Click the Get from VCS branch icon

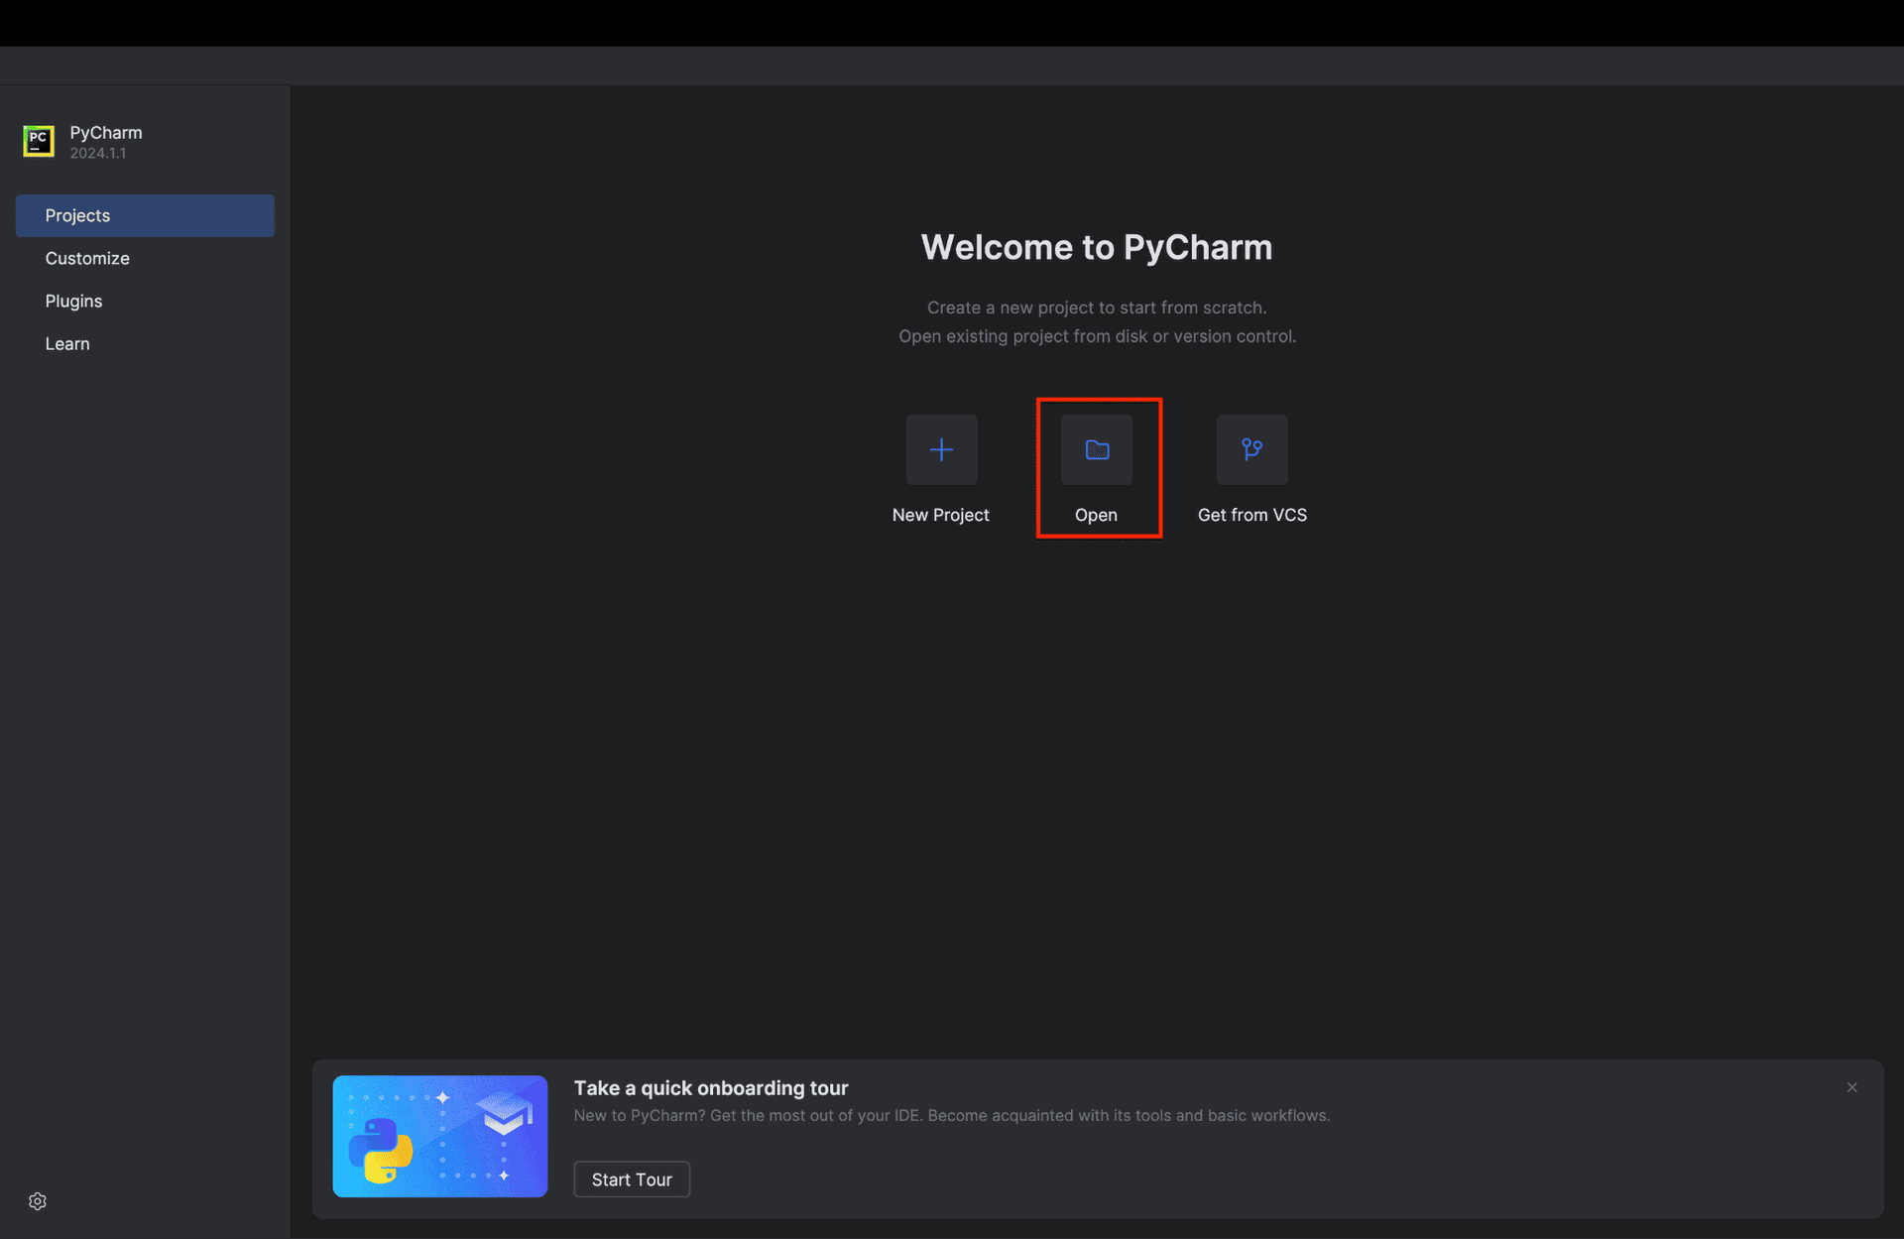[x=1251, y=449]
